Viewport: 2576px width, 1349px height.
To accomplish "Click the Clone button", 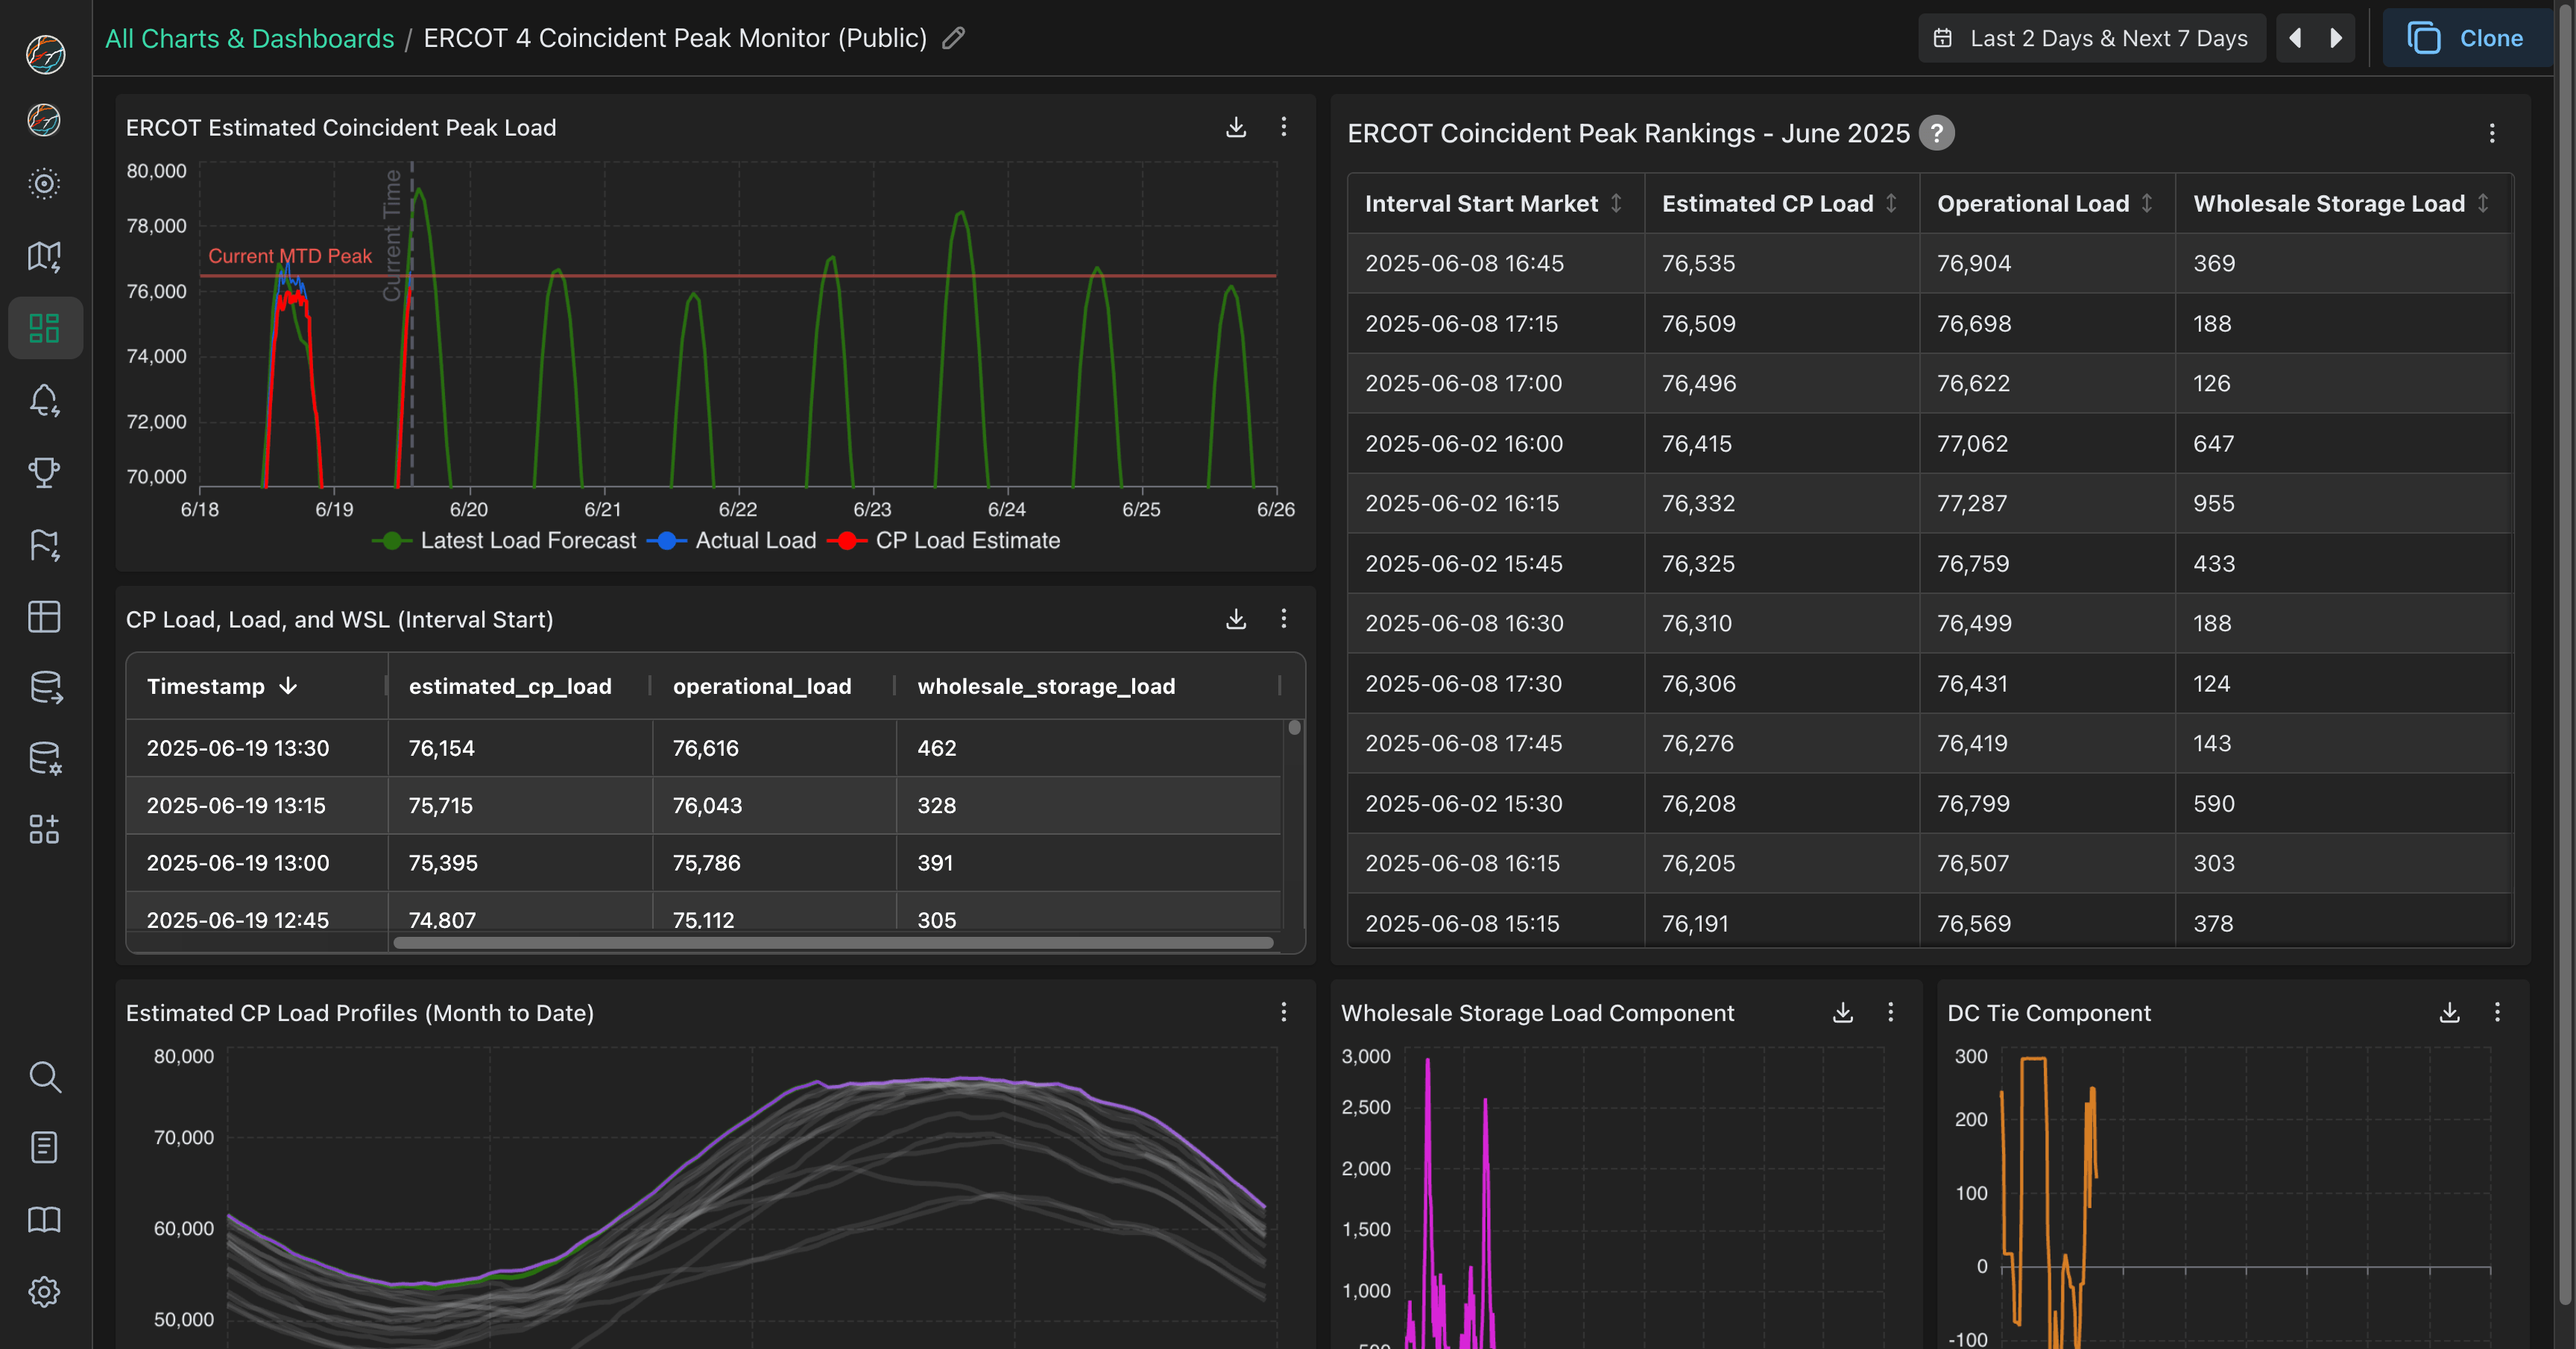I will (x=2466, y=38).
